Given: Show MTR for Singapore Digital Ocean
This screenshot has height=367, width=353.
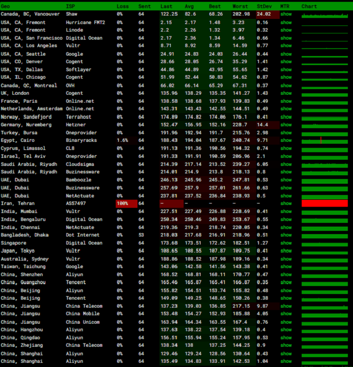Looking at the screenshot, I should click(286, 243).
